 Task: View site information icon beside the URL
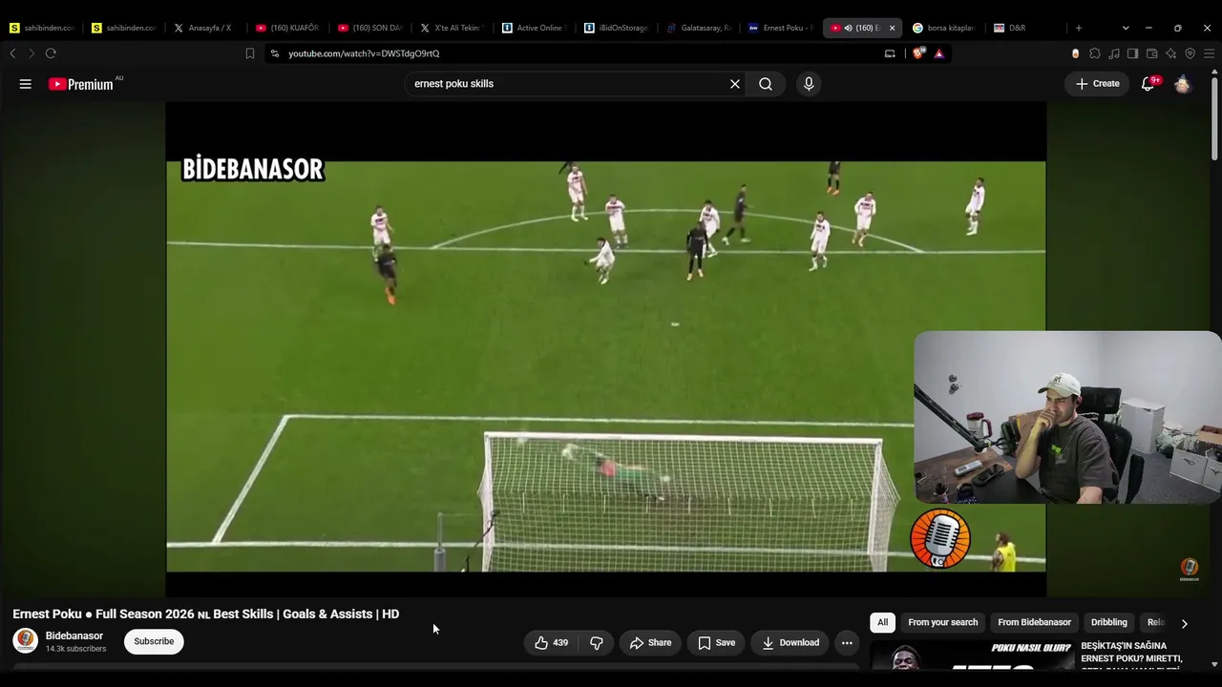(275, 53)
